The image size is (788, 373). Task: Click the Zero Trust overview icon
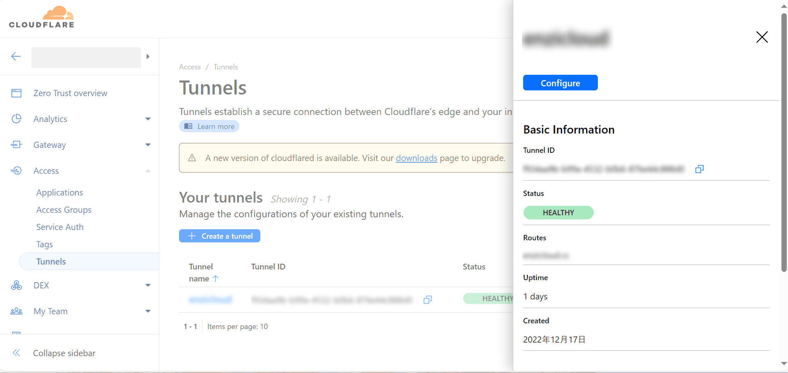point(16,93)
